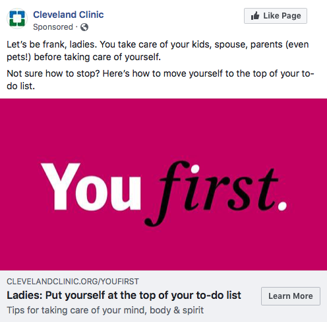Screen dimensions: 327x322
Task: Click the 'Let's be frank, ladies' post text
Action: (158, 51)
